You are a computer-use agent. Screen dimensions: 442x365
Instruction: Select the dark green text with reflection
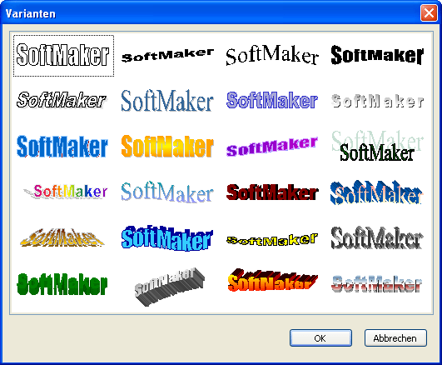377,146
